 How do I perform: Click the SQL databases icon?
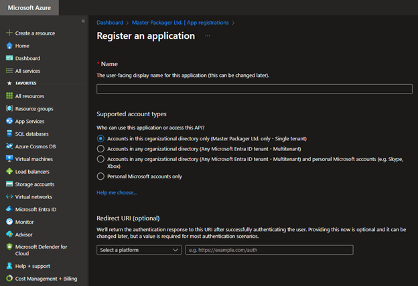click(x=9, y=134)
